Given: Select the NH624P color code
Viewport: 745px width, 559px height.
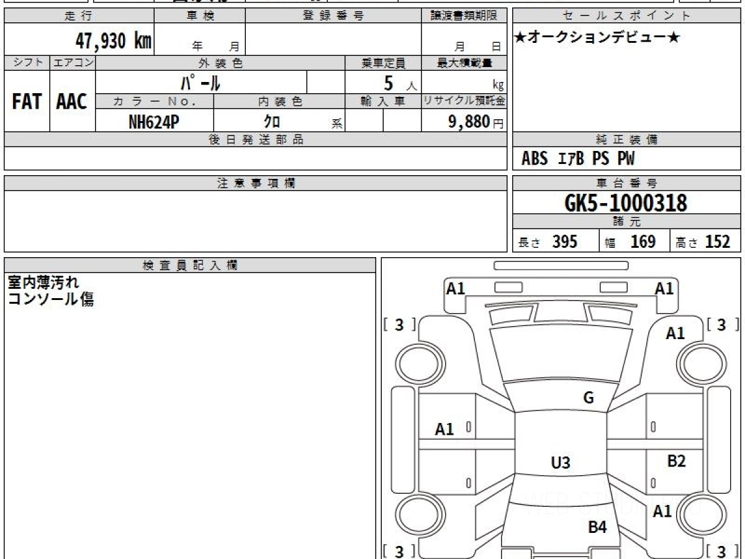Looking at the screenshot, I should point(154,122).
